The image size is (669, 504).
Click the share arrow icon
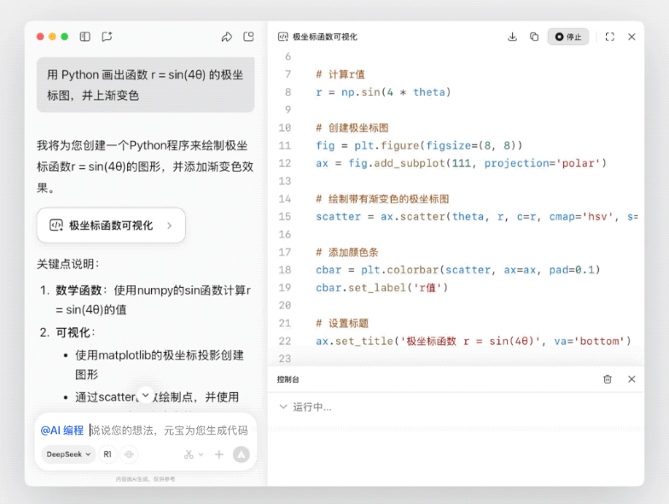click(x=226, y=37)
